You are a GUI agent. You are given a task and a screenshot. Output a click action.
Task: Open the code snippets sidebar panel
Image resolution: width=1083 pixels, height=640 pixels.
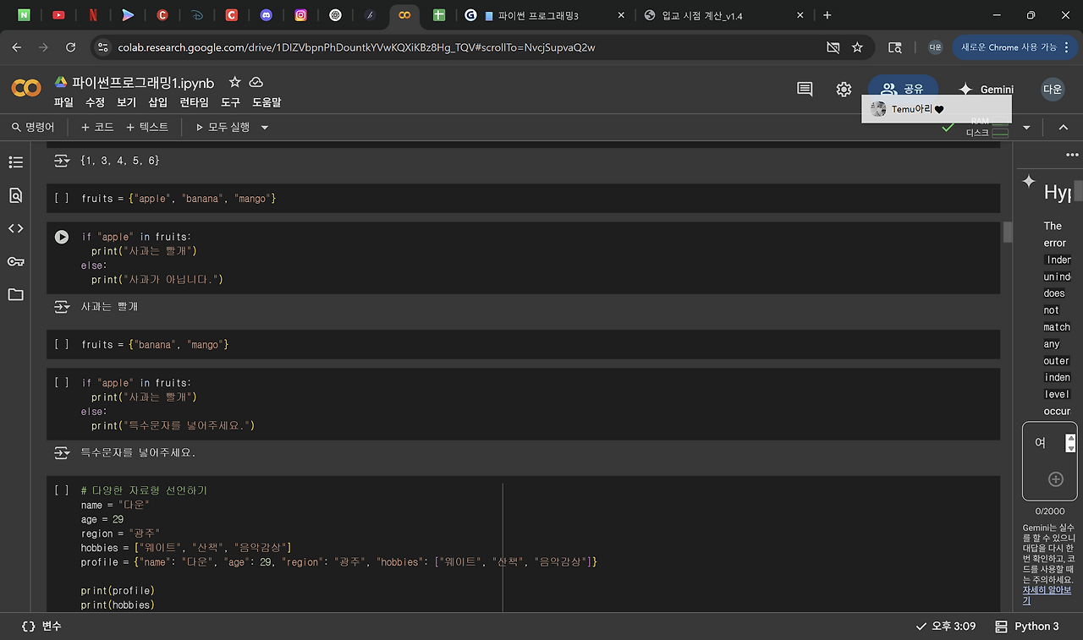[x=15, y=228]
